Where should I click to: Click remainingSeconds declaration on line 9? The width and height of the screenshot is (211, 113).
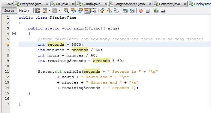pos(66,61)
